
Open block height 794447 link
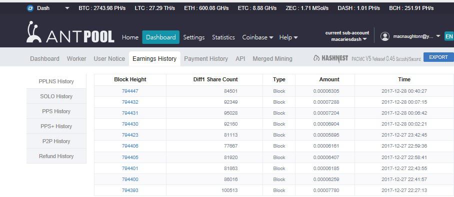(x=130, y=91)
